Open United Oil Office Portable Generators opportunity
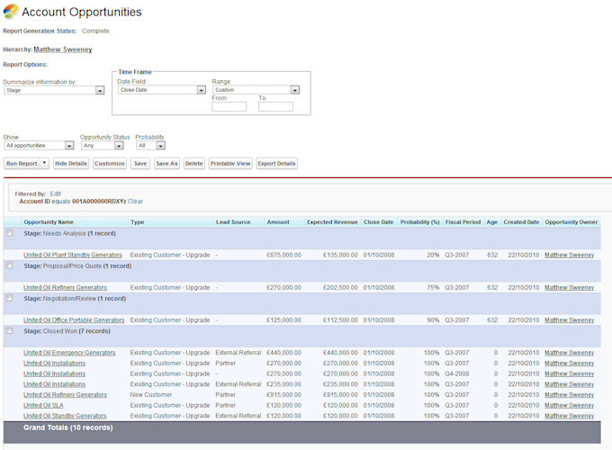Viewport: 612px width, 450px height. tap(74, 319)
